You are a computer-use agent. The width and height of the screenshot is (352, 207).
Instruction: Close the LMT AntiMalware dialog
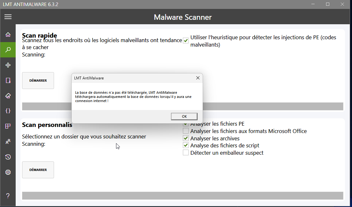pyautogui.click(x=198, y=78)
